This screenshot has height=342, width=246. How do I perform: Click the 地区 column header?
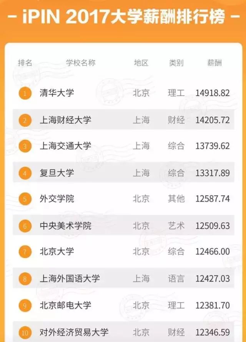coord(141,63)
